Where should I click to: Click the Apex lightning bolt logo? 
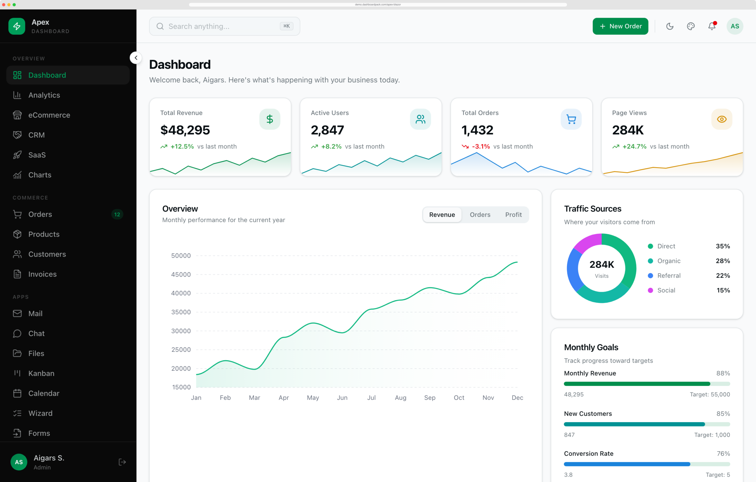pyautogui.click(x=17, y=26)
